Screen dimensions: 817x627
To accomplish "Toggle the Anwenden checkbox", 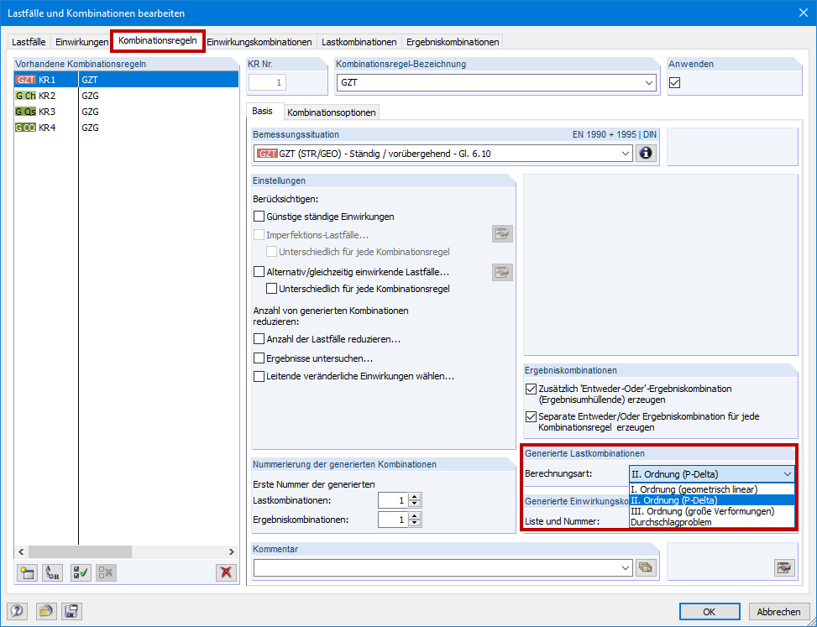I will click(x=675, y=83).
